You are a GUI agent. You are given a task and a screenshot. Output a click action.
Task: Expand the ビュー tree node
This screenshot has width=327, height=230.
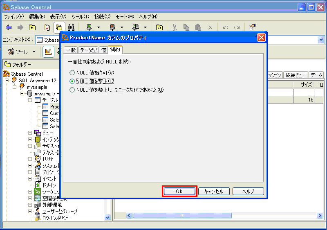pyautogui.click(x=30, y=133)
